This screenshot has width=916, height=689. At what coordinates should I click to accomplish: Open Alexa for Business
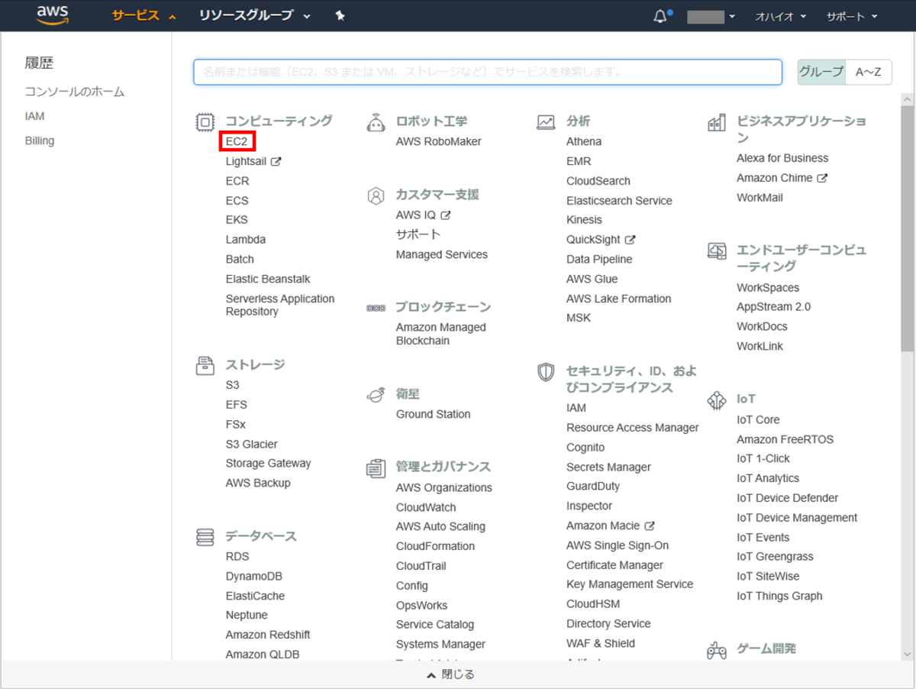[782, 158]
